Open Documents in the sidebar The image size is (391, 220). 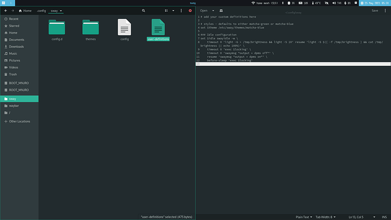[19, 40]
